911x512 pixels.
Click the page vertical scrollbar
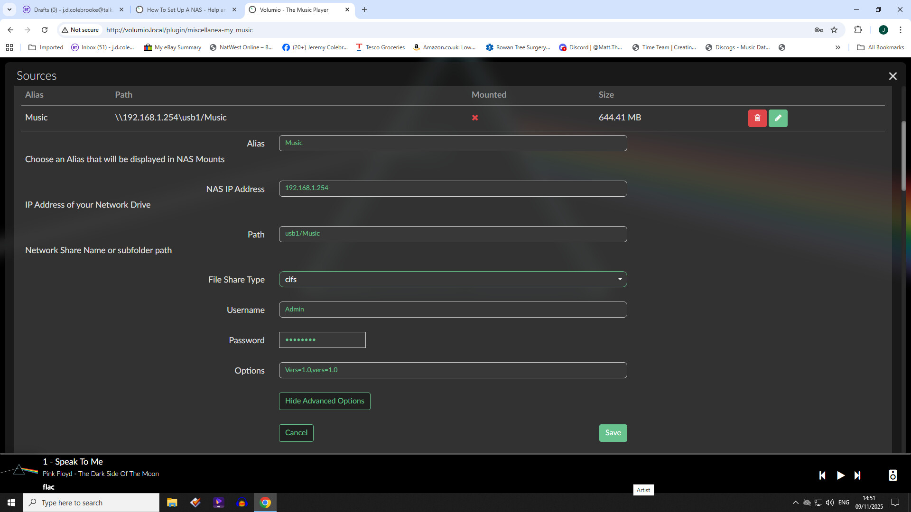(x=903, y=156)
